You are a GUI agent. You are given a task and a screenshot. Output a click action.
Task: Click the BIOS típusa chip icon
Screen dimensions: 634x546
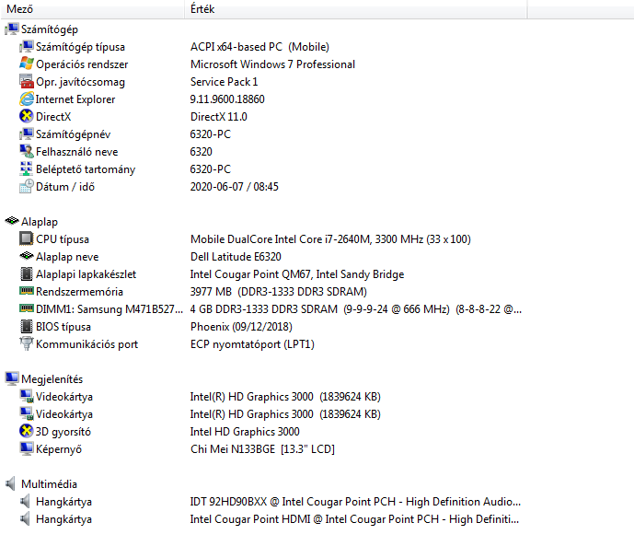point(27,326)
